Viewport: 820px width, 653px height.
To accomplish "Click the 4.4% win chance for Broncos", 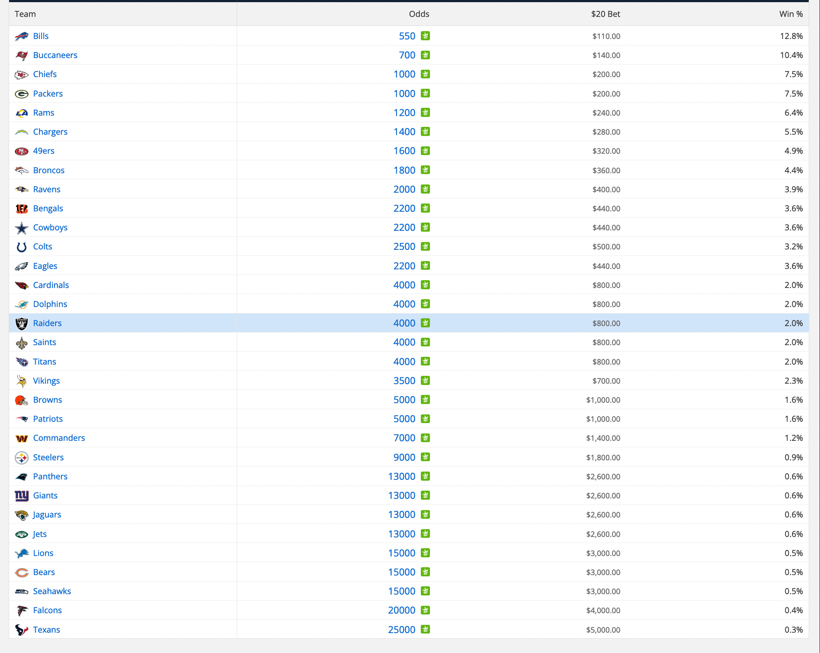I will point(794,170).
